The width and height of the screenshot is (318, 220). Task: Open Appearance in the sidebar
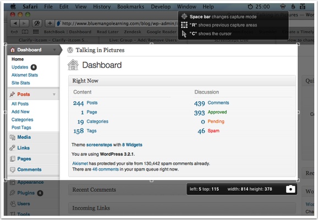tap(30, 182)
